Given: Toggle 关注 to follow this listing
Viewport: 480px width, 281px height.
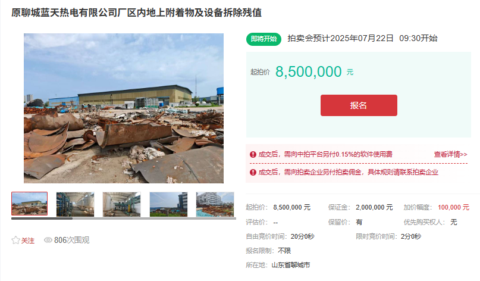Looking at the screenshot, I should [27, 241].
